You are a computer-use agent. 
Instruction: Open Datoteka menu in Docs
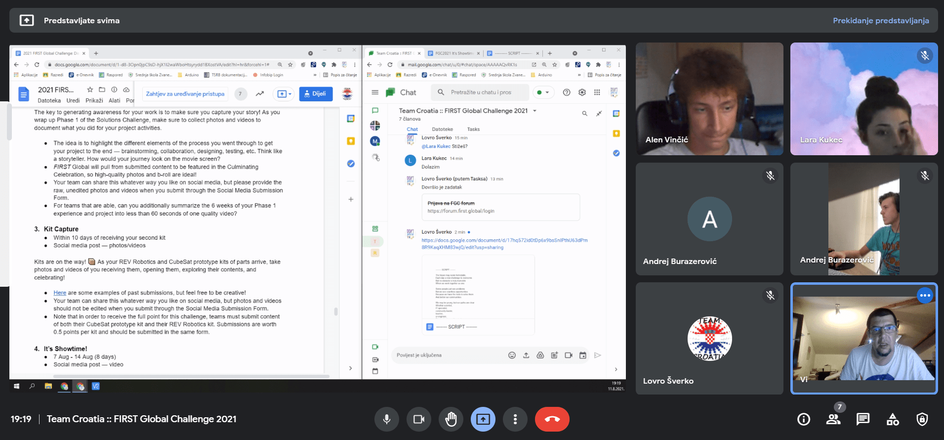(x=49, y=100)
